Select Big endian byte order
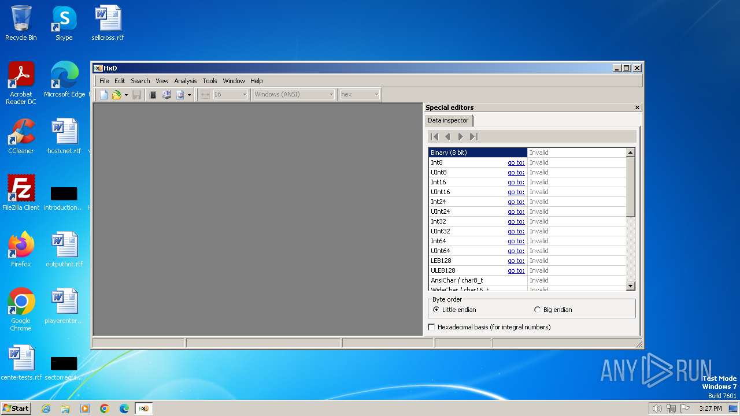This screenshot has width=740, height=416. (553, 310)
